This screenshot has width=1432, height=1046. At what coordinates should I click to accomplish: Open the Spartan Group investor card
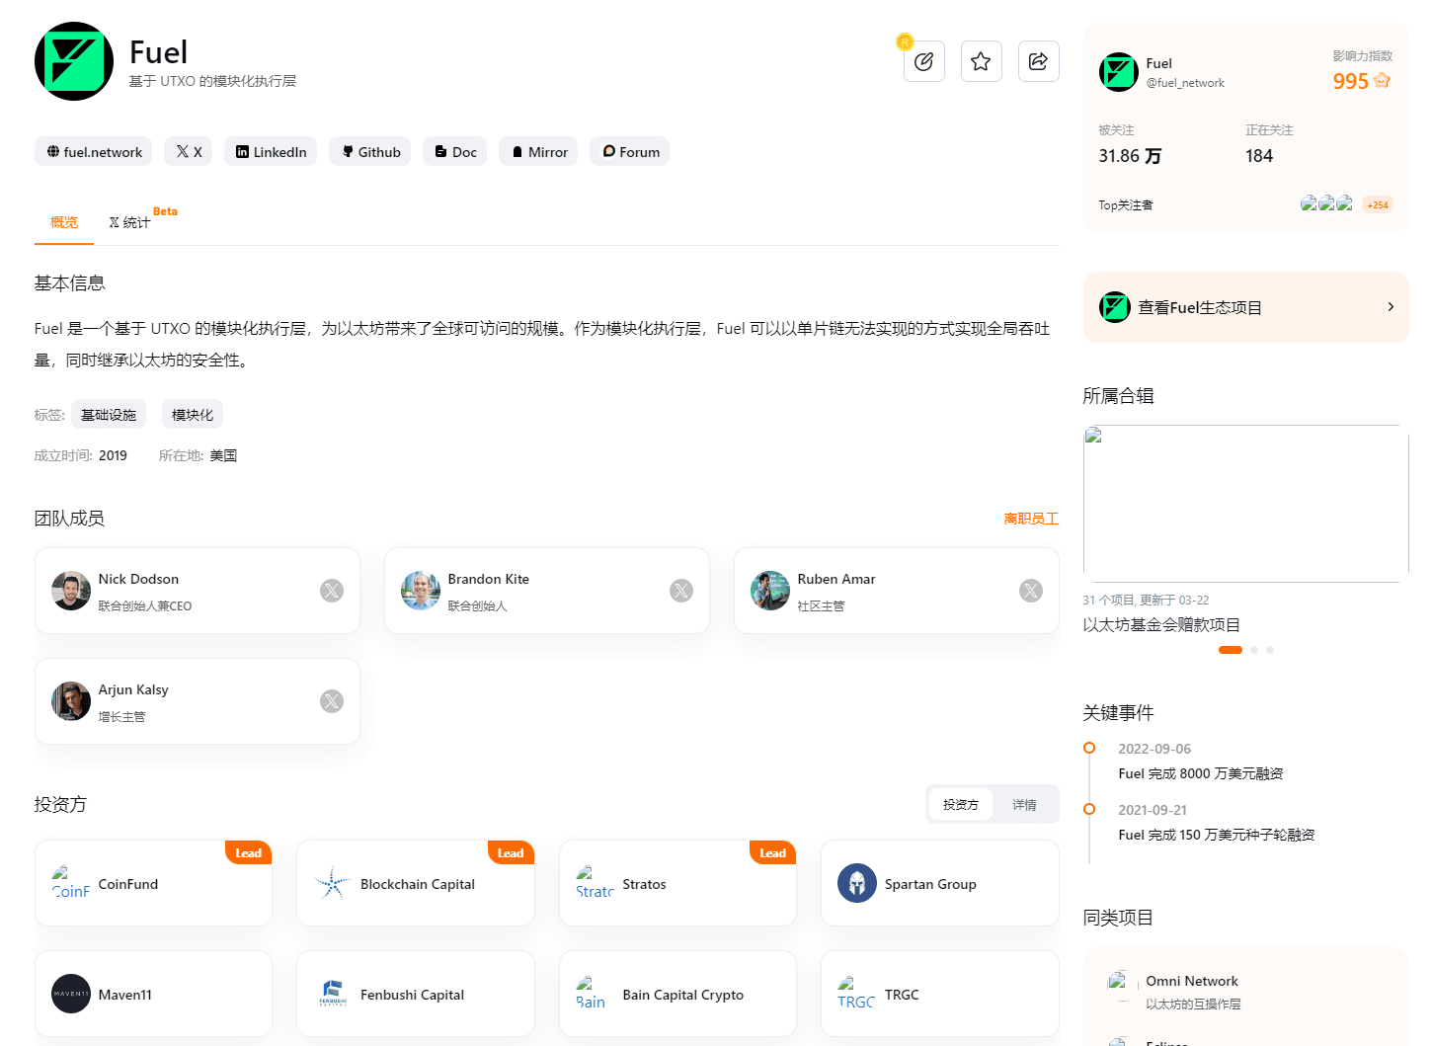click(939, 884)
